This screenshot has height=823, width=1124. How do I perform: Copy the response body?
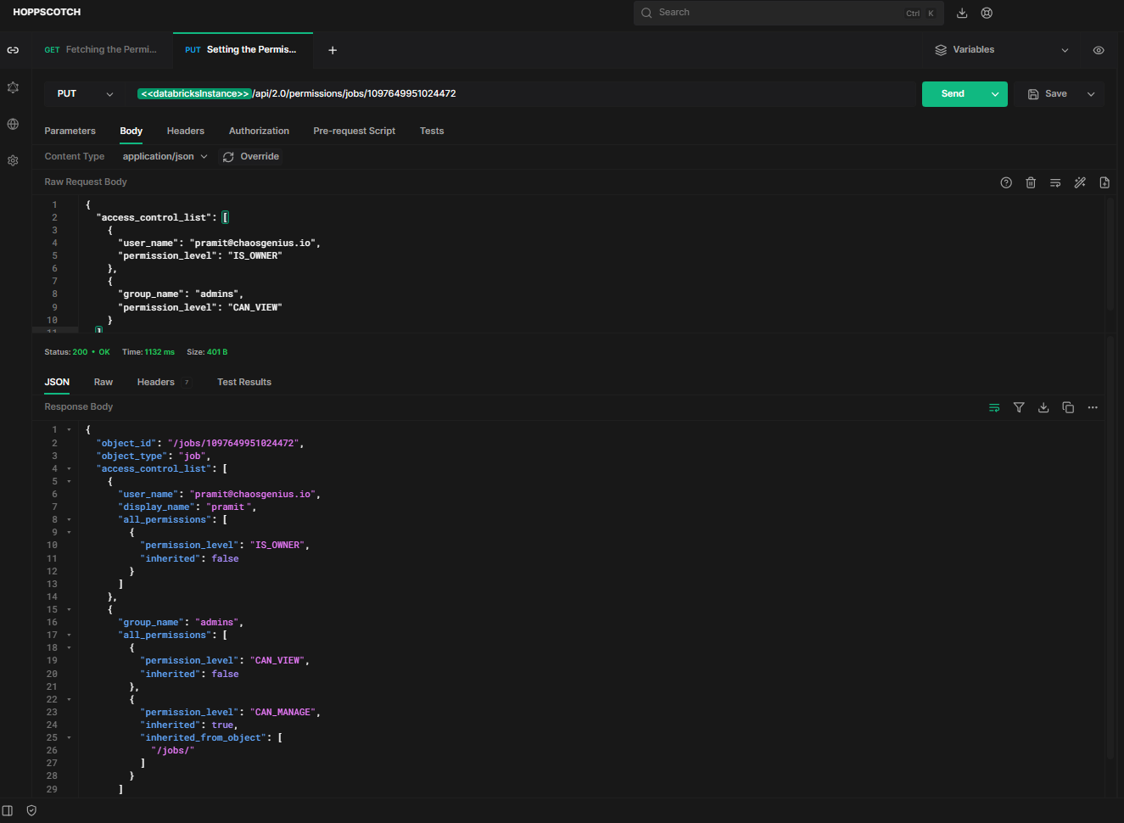click(x=1068, y=406)
